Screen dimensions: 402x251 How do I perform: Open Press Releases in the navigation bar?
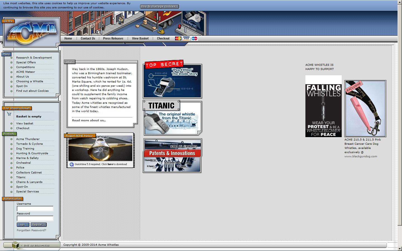pos(113,38)
